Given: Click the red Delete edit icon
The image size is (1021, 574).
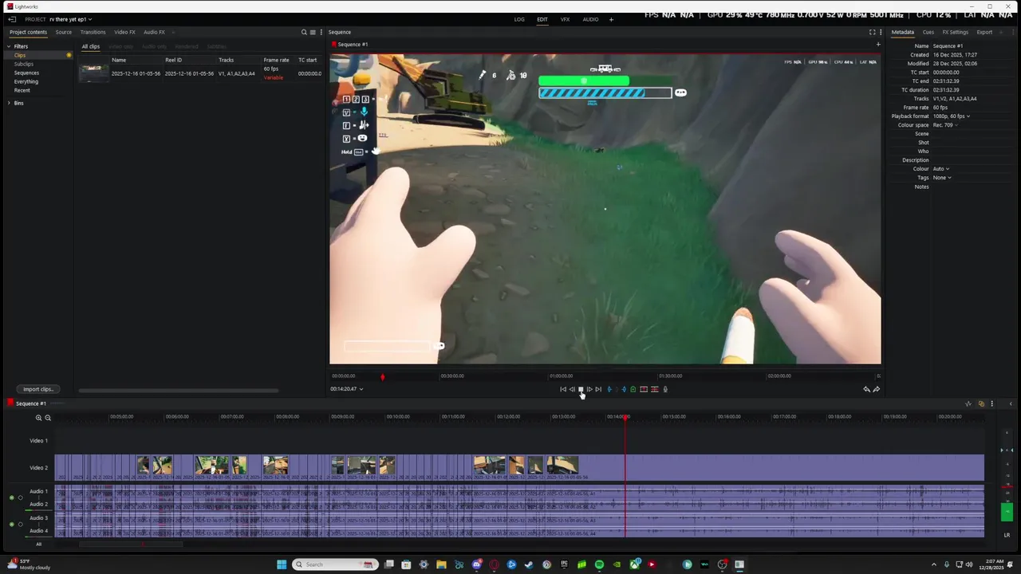Looking at the screenshot, I should tap(655, 389).
